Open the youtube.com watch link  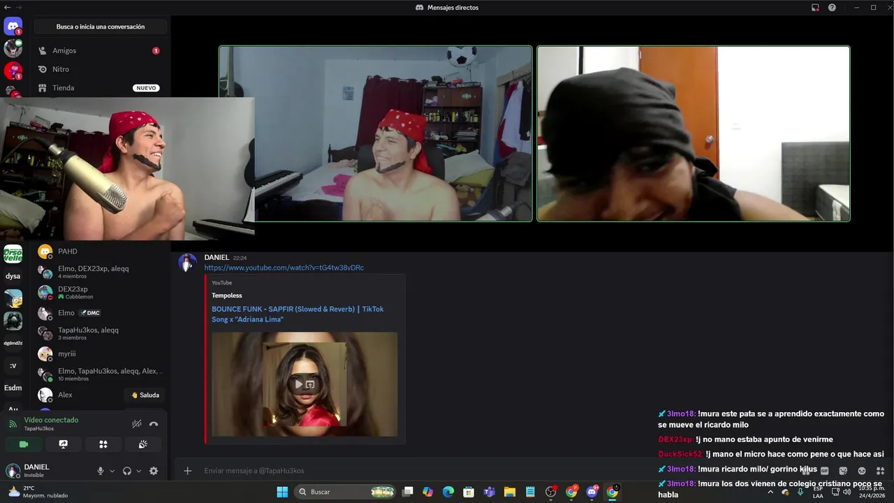[284, 268]
